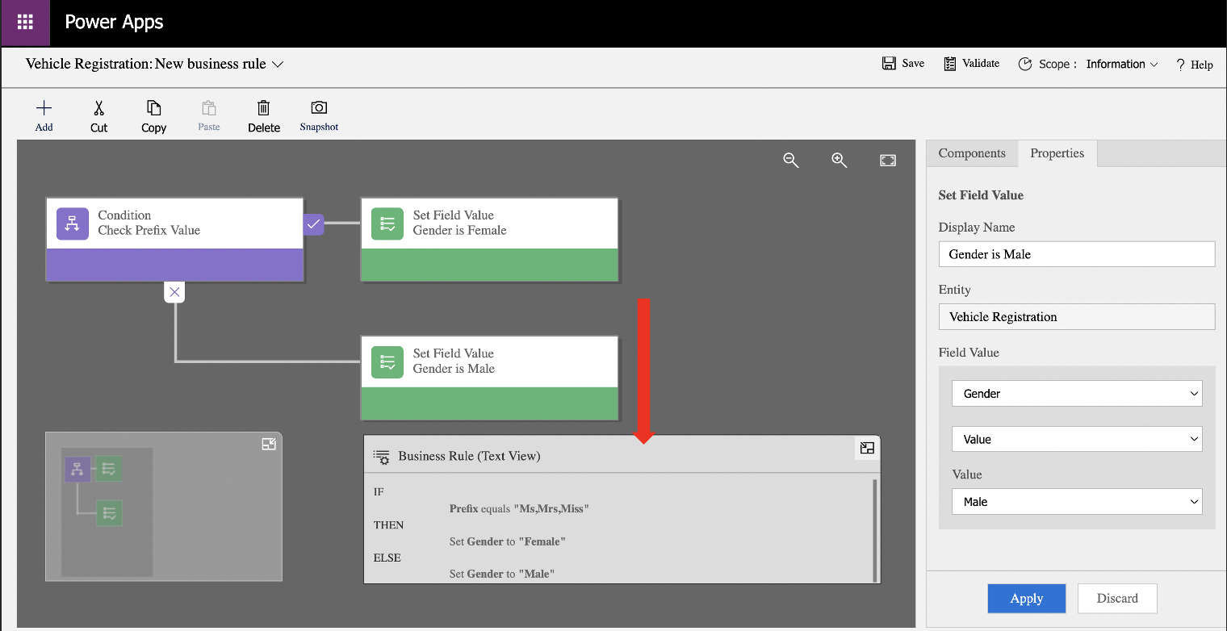Zoom out on the designer canvas
Screen dimensions: 1227x631
pyautogui.click(x=791, y=160)
